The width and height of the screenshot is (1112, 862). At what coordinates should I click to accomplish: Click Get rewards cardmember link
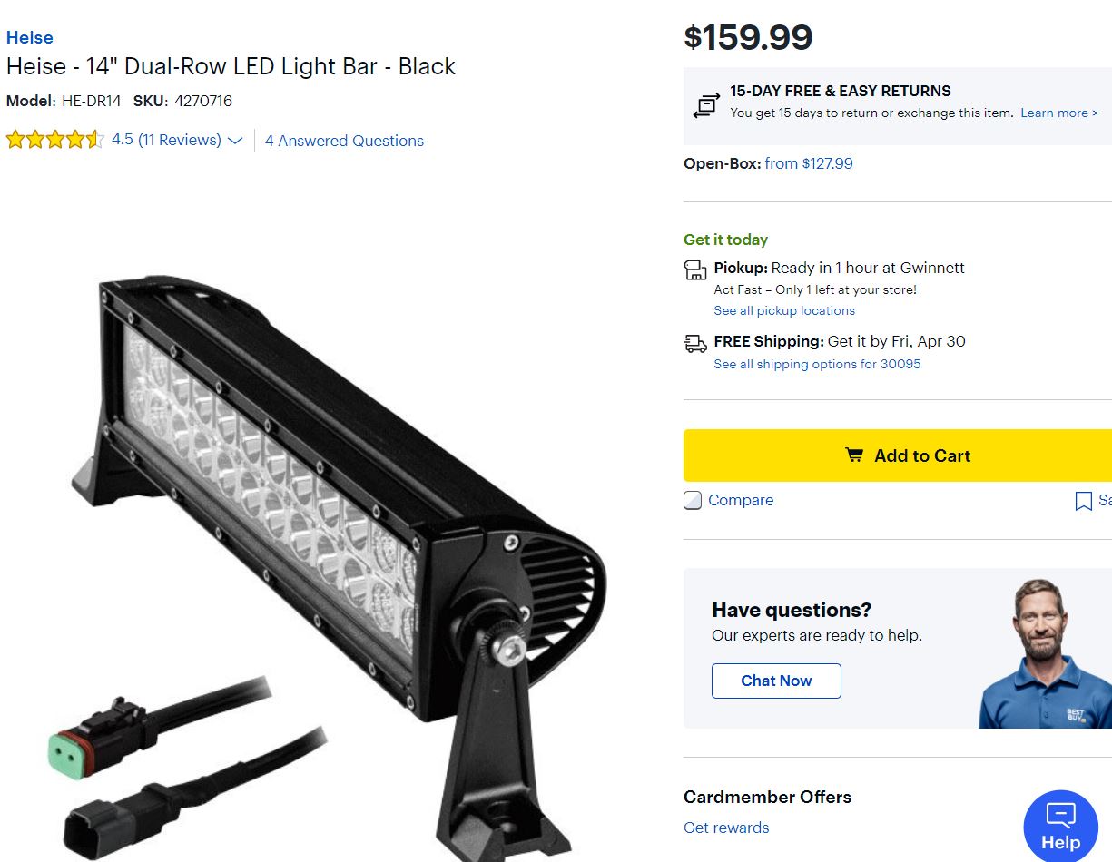[726, 828]
